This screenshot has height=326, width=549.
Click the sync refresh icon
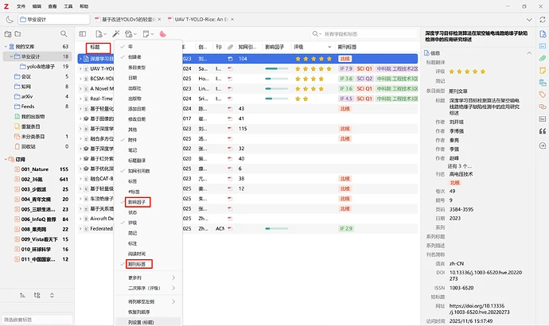click(x=543, y=20)
